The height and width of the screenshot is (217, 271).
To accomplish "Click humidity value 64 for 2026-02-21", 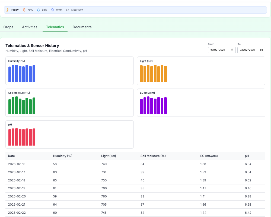I will 55,205.
